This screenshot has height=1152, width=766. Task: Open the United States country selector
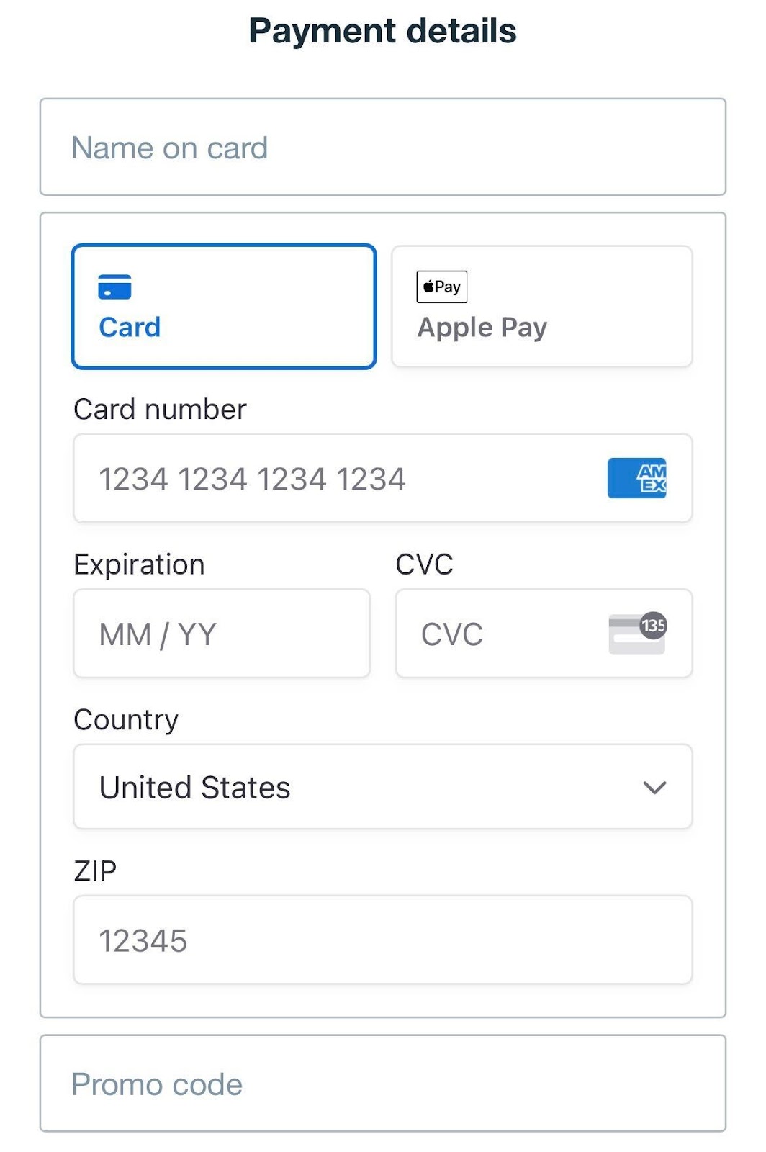[x=360, y=787]
